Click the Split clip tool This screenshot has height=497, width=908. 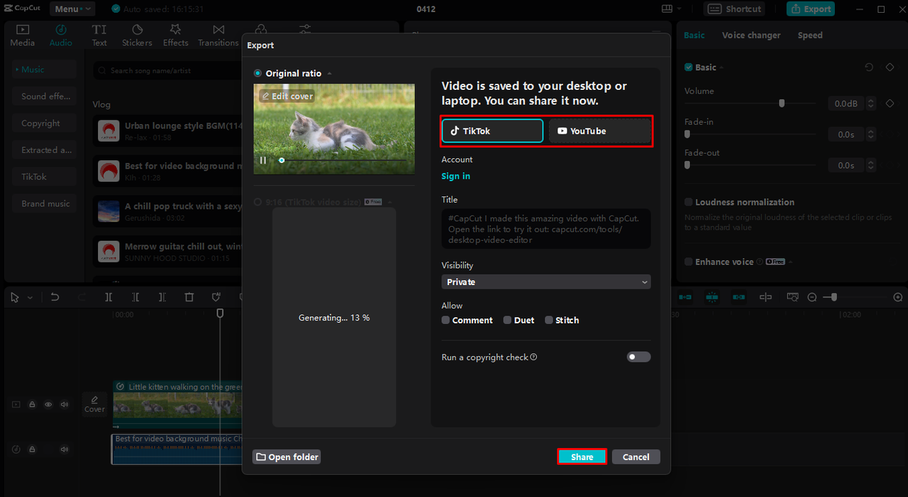[109, 298]
